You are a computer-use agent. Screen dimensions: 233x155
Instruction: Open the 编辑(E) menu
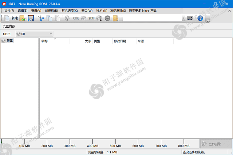[23, 11]
